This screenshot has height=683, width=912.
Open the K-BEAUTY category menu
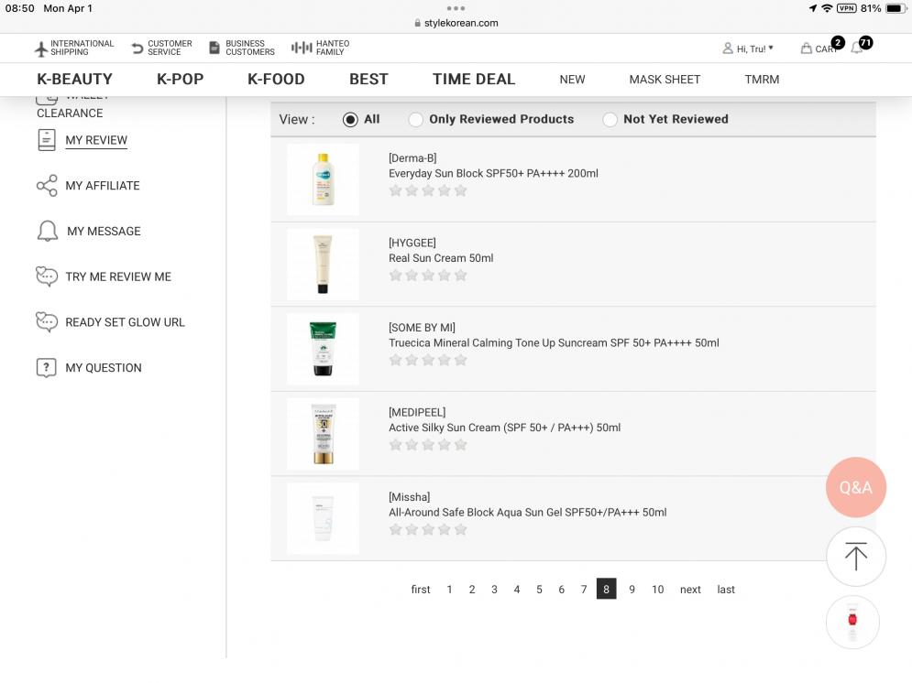(x=74, y=80)
